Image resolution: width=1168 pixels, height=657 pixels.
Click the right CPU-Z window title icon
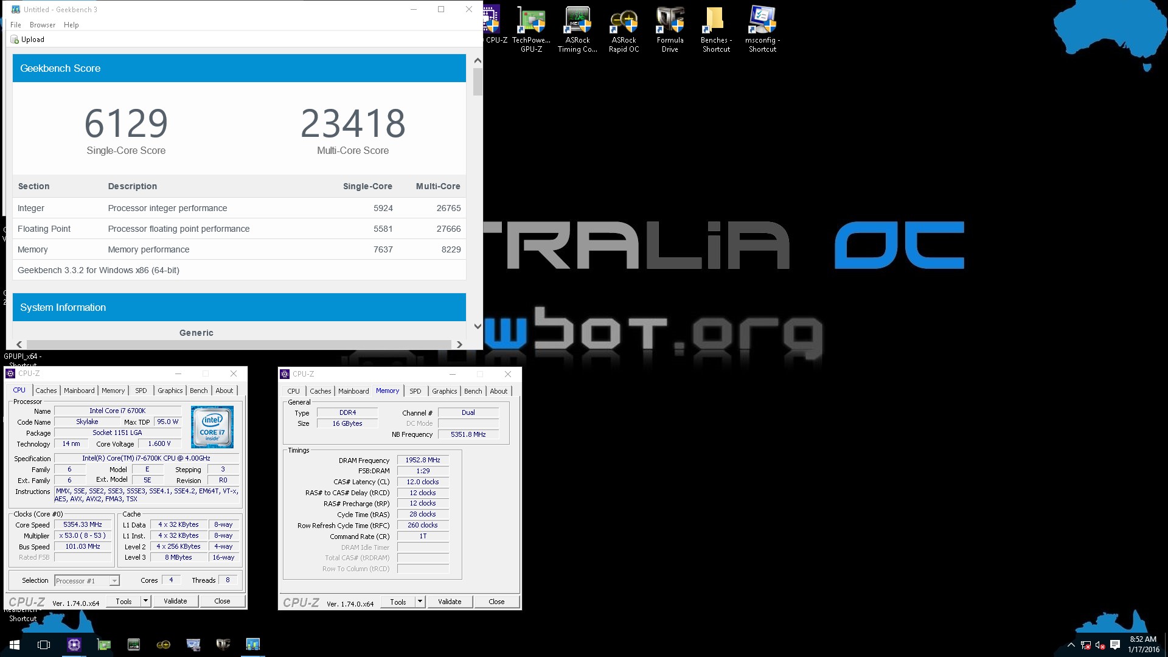coord(285,374)
